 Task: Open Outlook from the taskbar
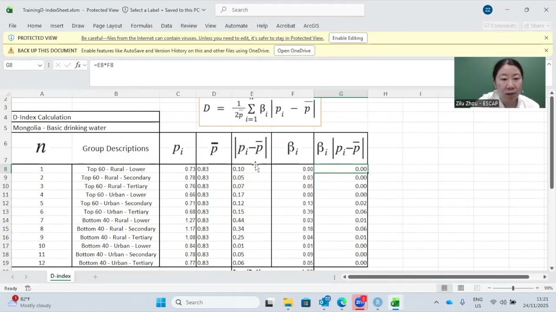tap(324, 302)
